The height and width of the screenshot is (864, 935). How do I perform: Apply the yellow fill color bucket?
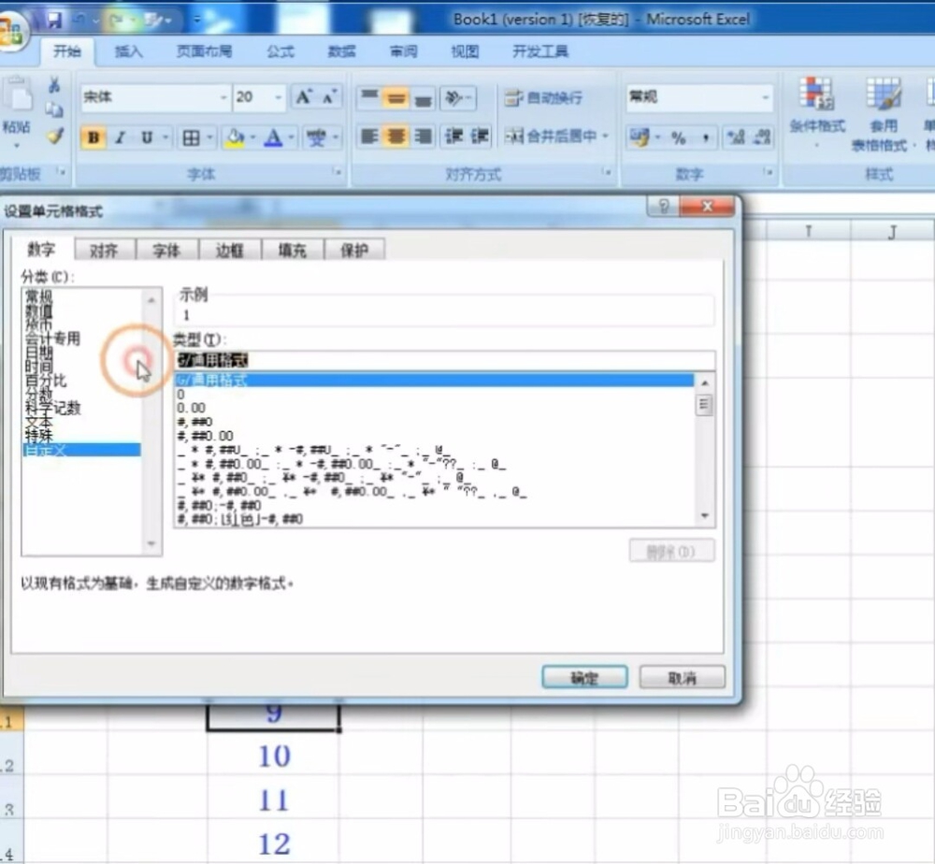234,137
